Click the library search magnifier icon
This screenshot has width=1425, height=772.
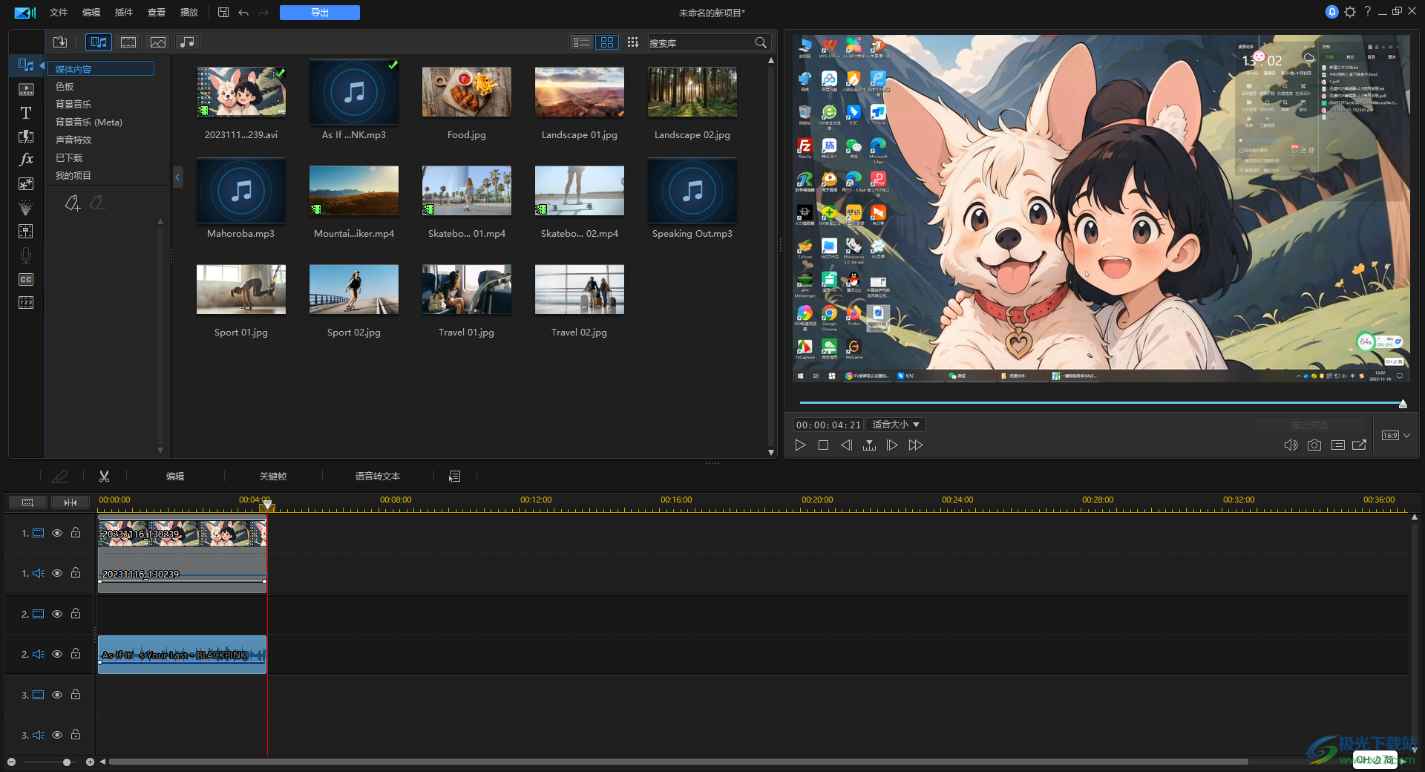click(761, 42)
